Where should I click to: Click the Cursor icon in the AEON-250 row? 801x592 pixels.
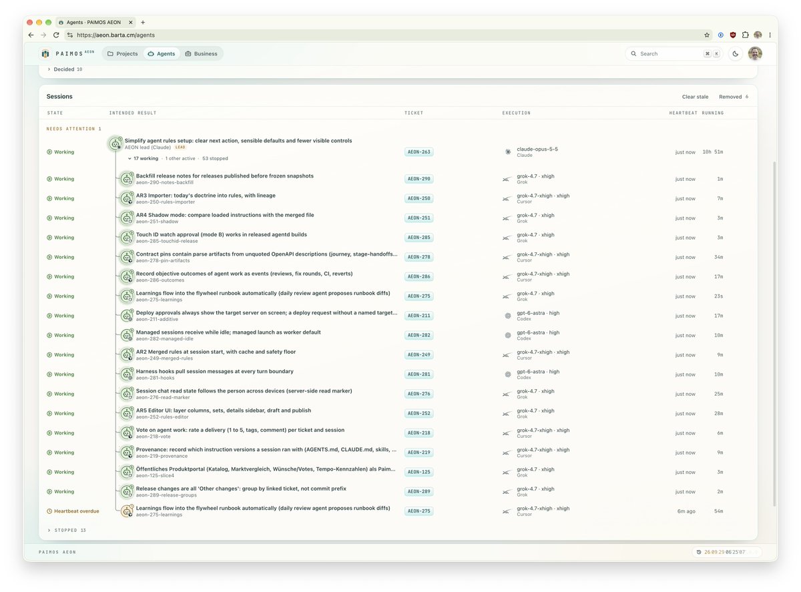508,199
